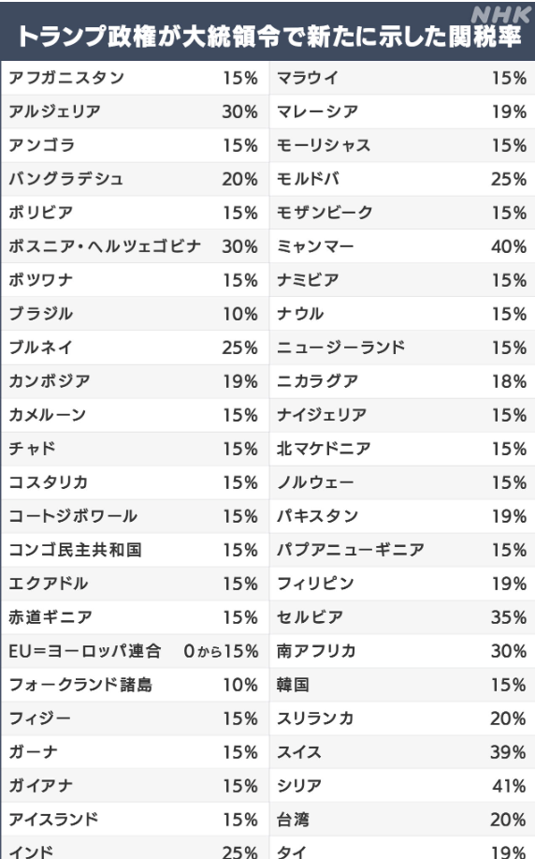
Task: Click the スイス 39% entry
Action: (x=402, y=752)
